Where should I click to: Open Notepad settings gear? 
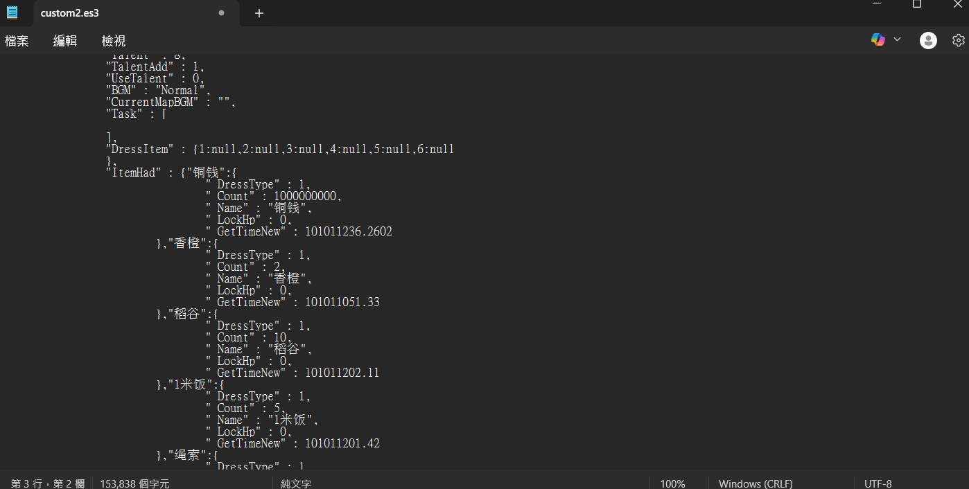(958, 40)
